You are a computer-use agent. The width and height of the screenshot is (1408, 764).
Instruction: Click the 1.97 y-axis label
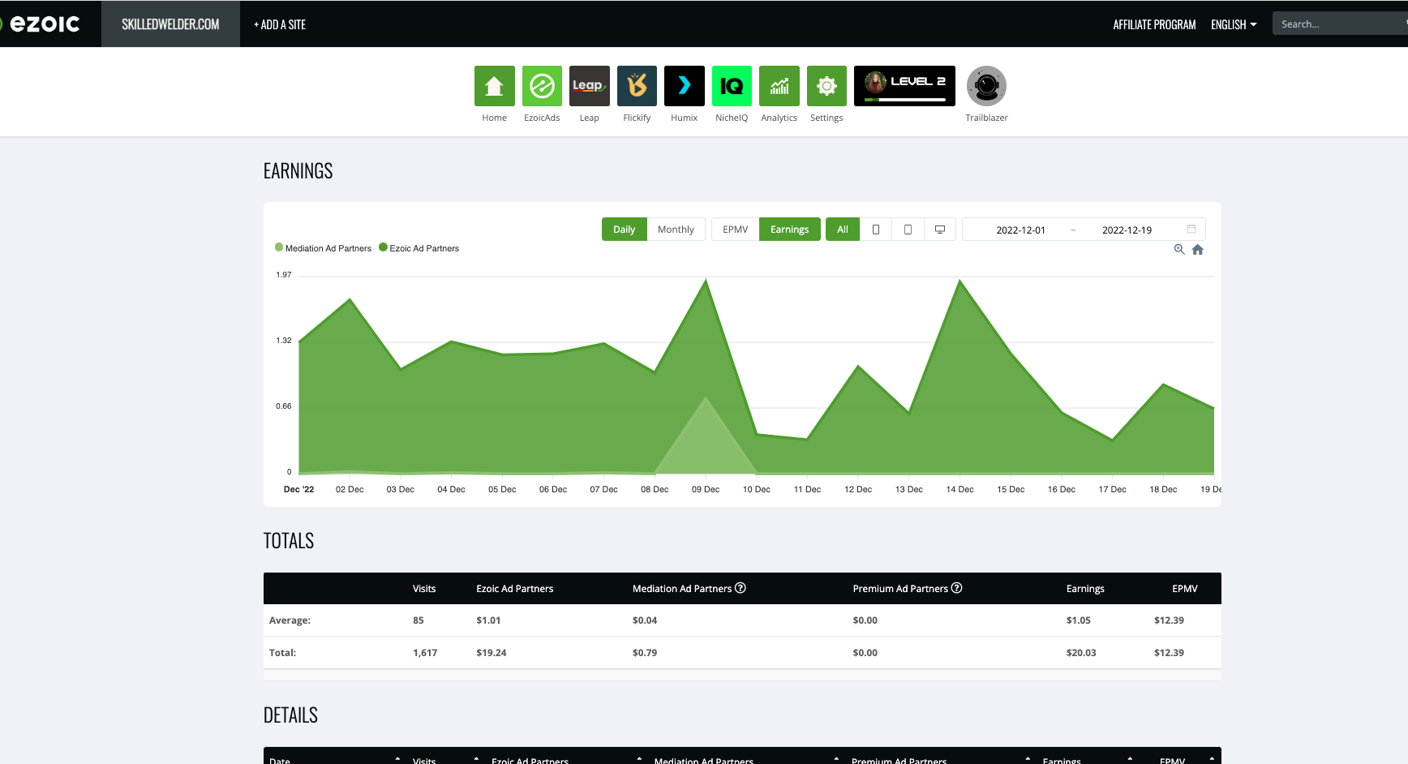284,275
